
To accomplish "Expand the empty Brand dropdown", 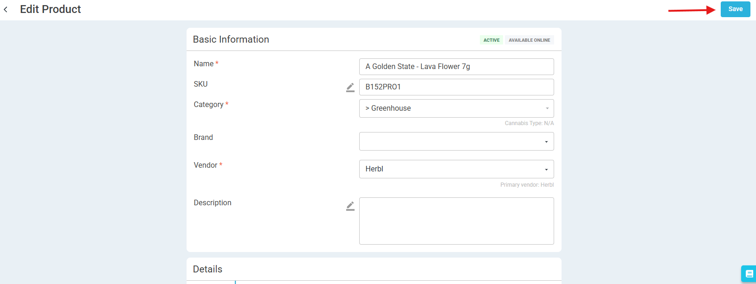I will (456, 141).
